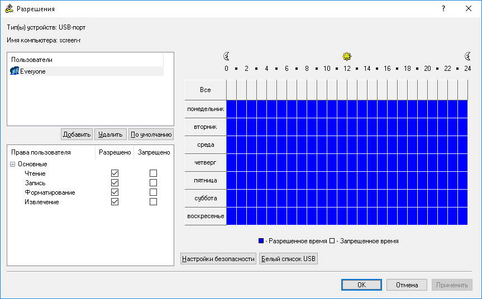Click the permissions key icon in title bar
The image size is (482, 299).
(x=9, y=9)
